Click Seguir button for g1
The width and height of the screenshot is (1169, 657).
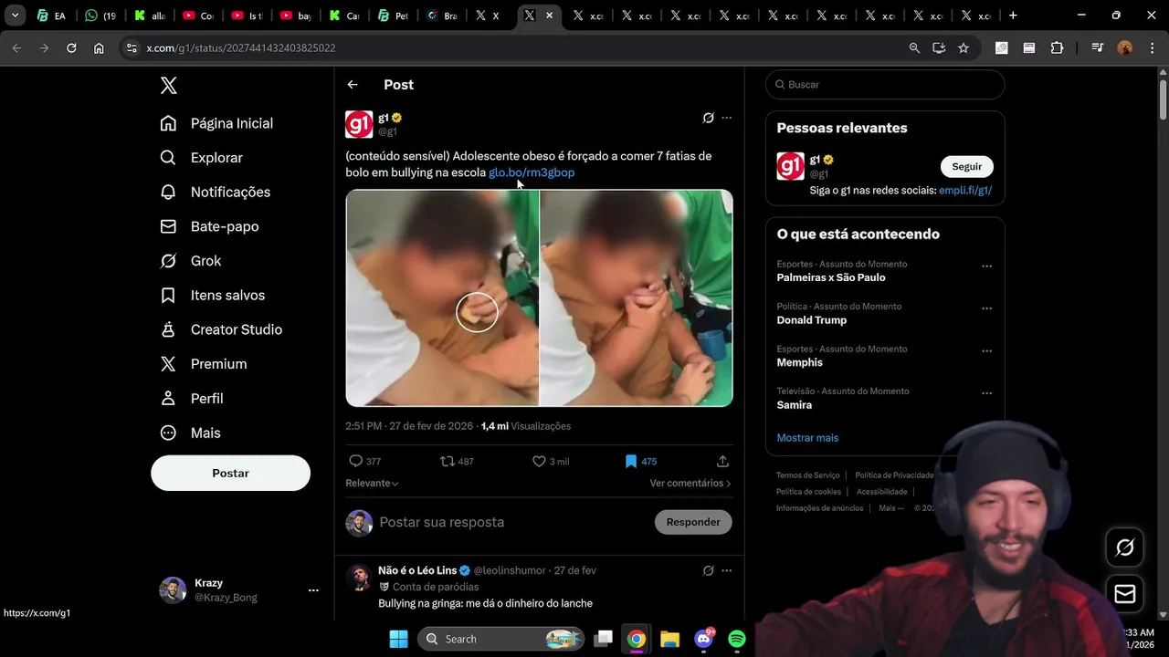(967, 166)
